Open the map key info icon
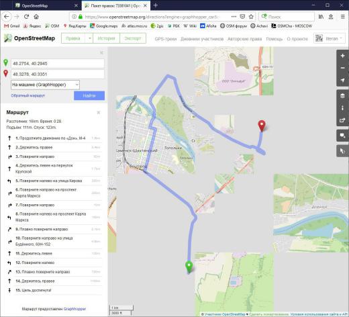The height and width of the screenshot is (317, 349). point(342,108)
